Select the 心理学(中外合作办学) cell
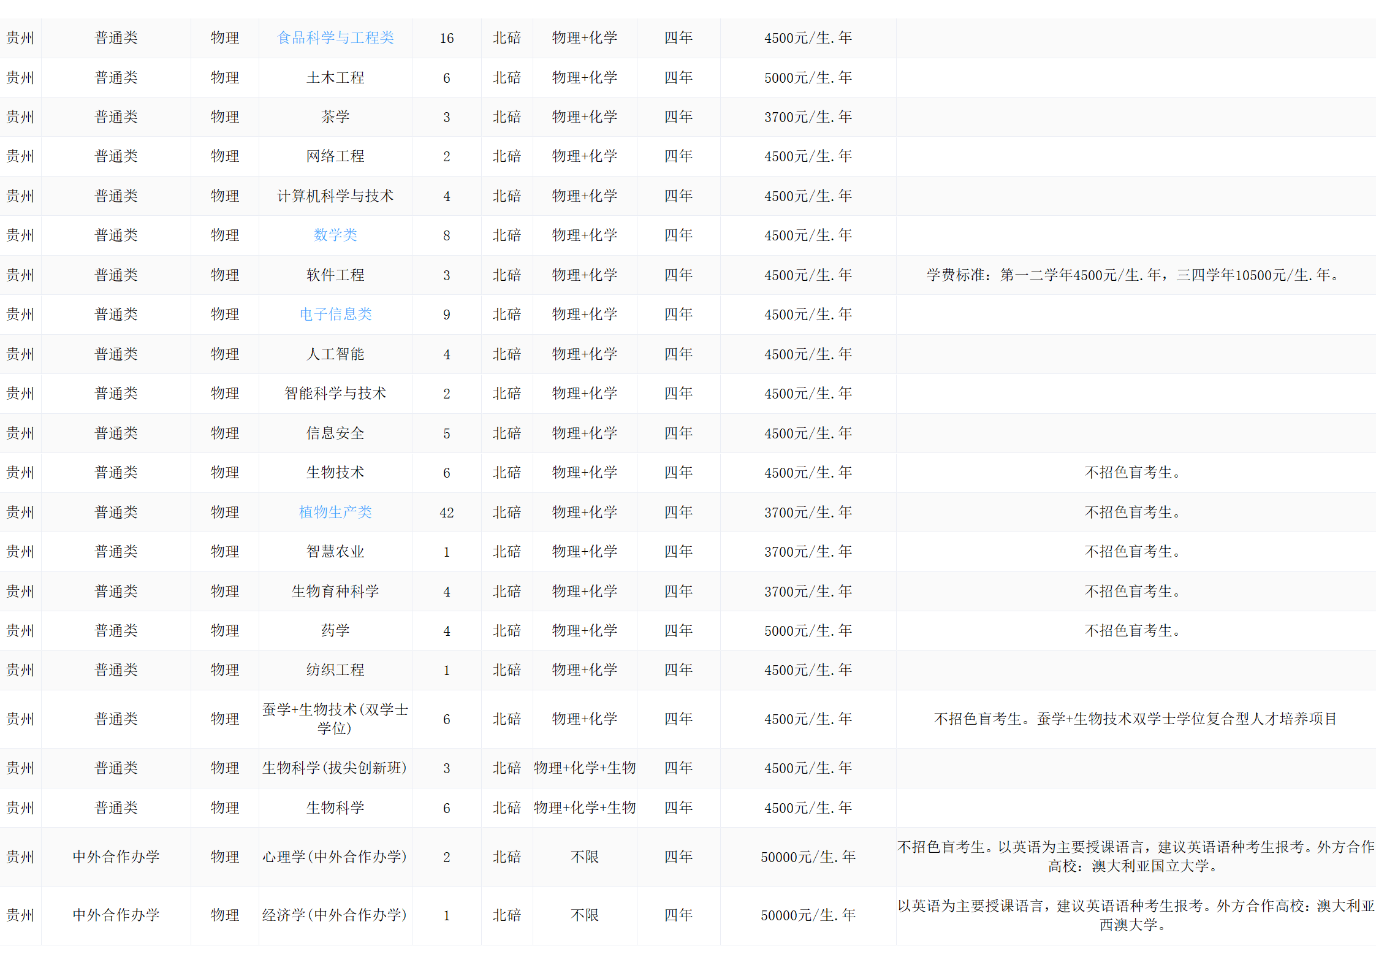This screenshot has height=973, width=1376. tap(335, 857)
